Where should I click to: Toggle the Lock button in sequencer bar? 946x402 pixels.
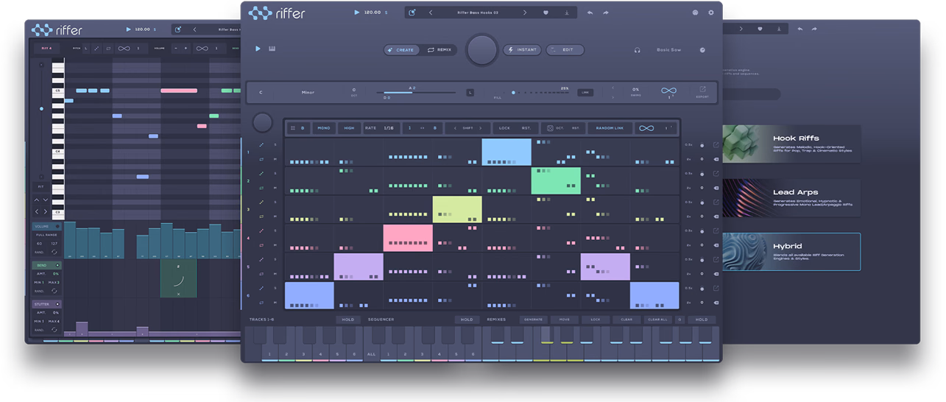pos(504,128)
